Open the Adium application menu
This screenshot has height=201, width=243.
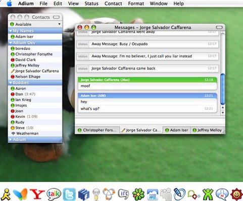(26, 4)
